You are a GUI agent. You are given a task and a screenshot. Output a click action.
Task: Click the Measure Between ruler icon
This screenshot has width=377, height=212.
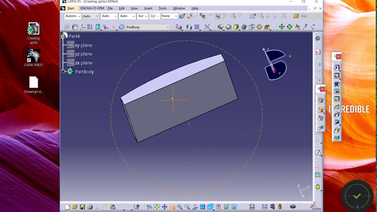[264, 207]
